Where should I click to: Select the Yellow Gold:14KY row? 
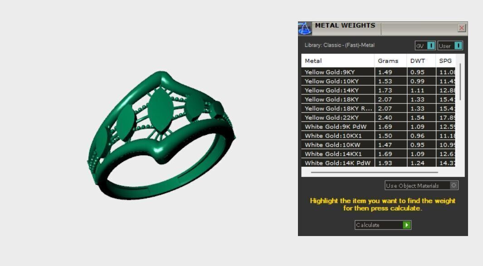pos(378,90)
